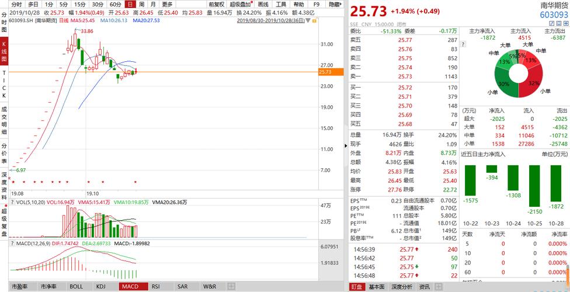This screenshot has height=292, width=570.
Task: Switch to the 月 monthly period
Action: 153,4
